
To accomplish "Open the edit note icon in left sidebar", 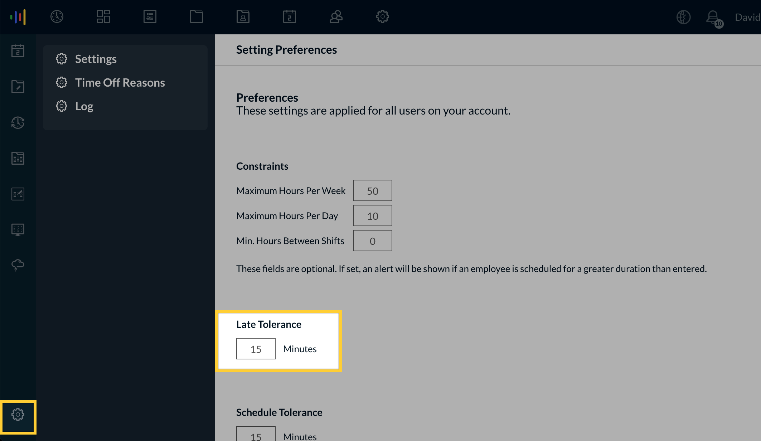I will pyautogui.click(x=18, y=87).
